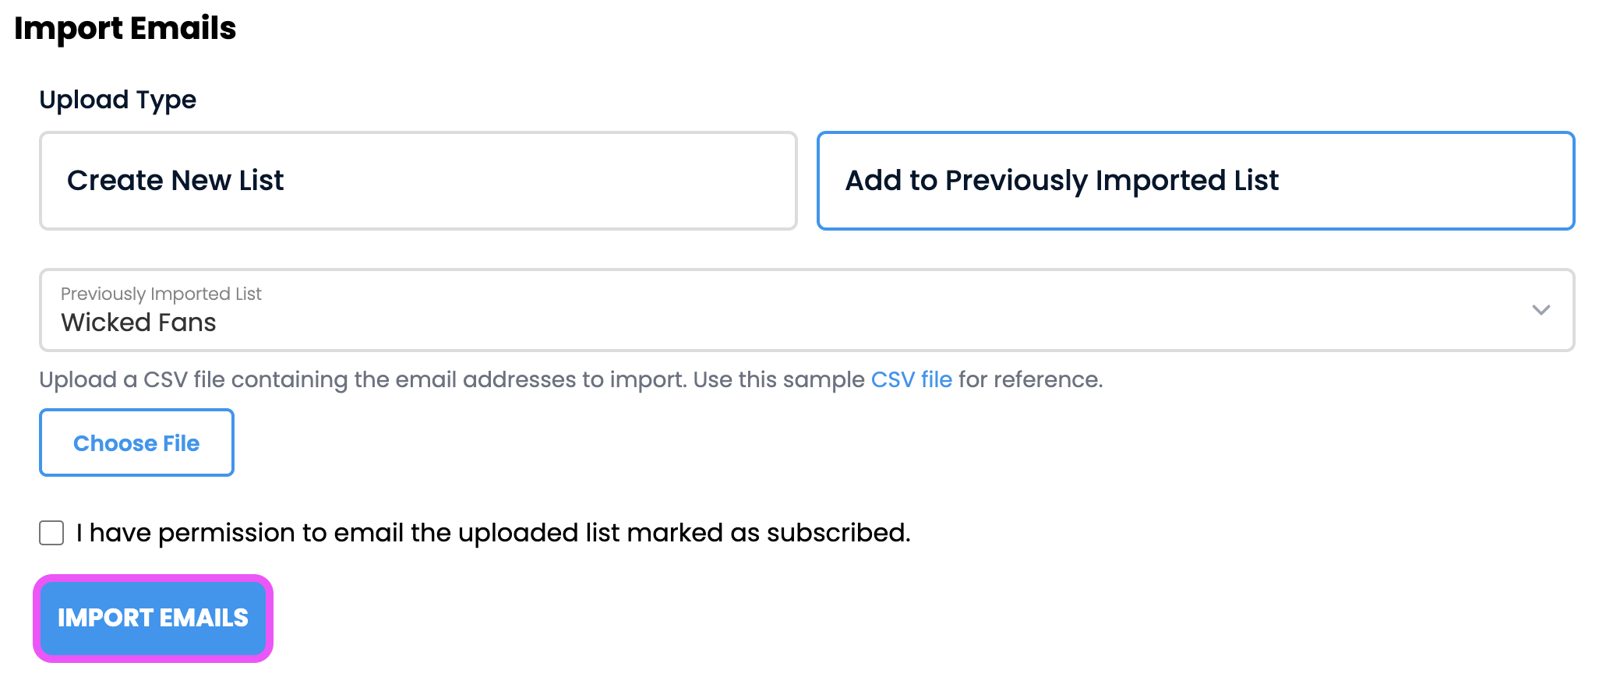
Task: Open the sample CSV file link
Action: [911, 379]
